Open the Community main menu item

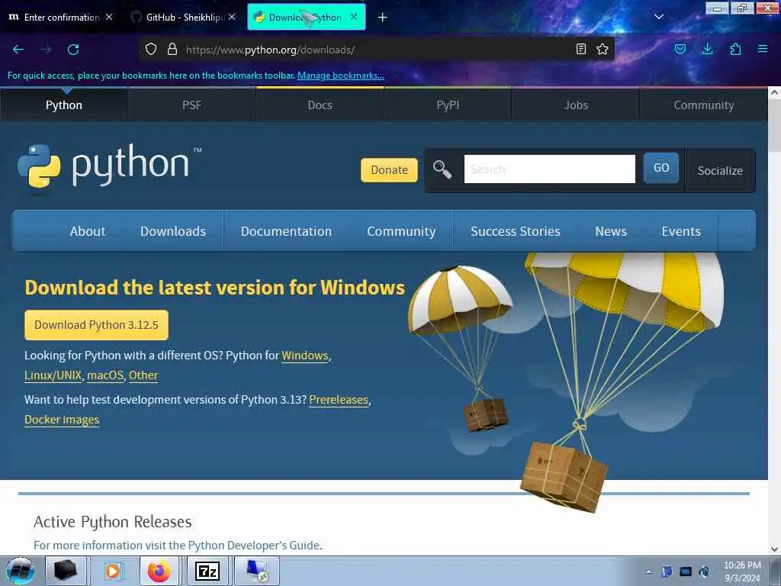pyautogui.click(x=401, y=231)
